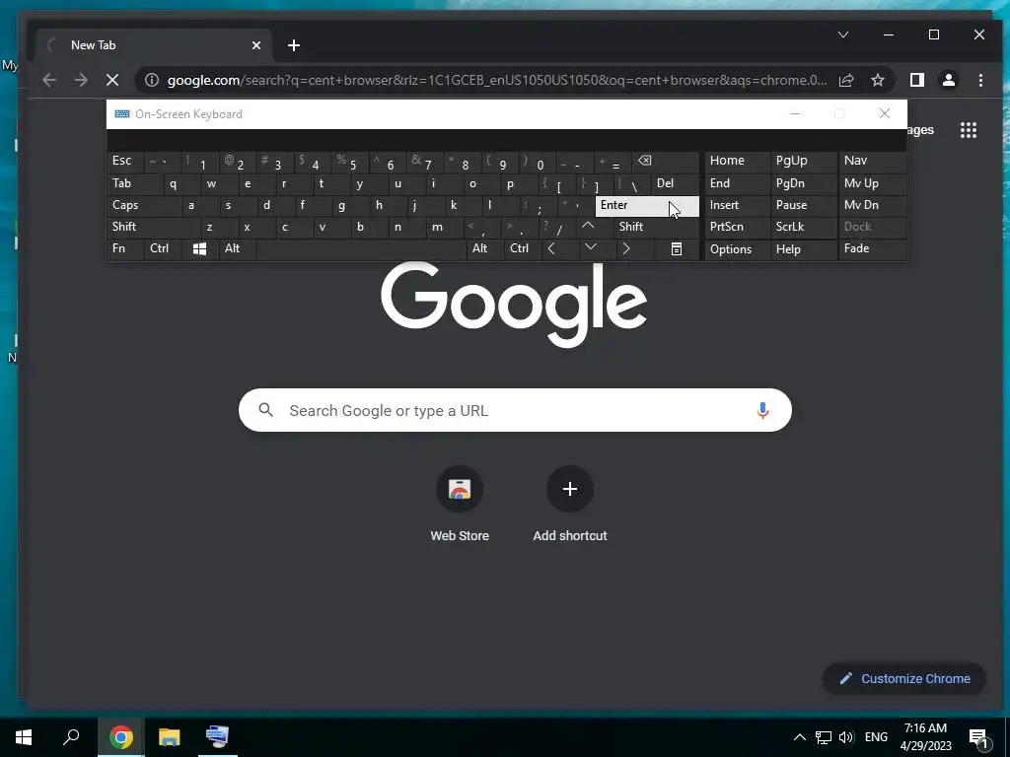Bookmark this tab with the star icon

coord(877,80)
